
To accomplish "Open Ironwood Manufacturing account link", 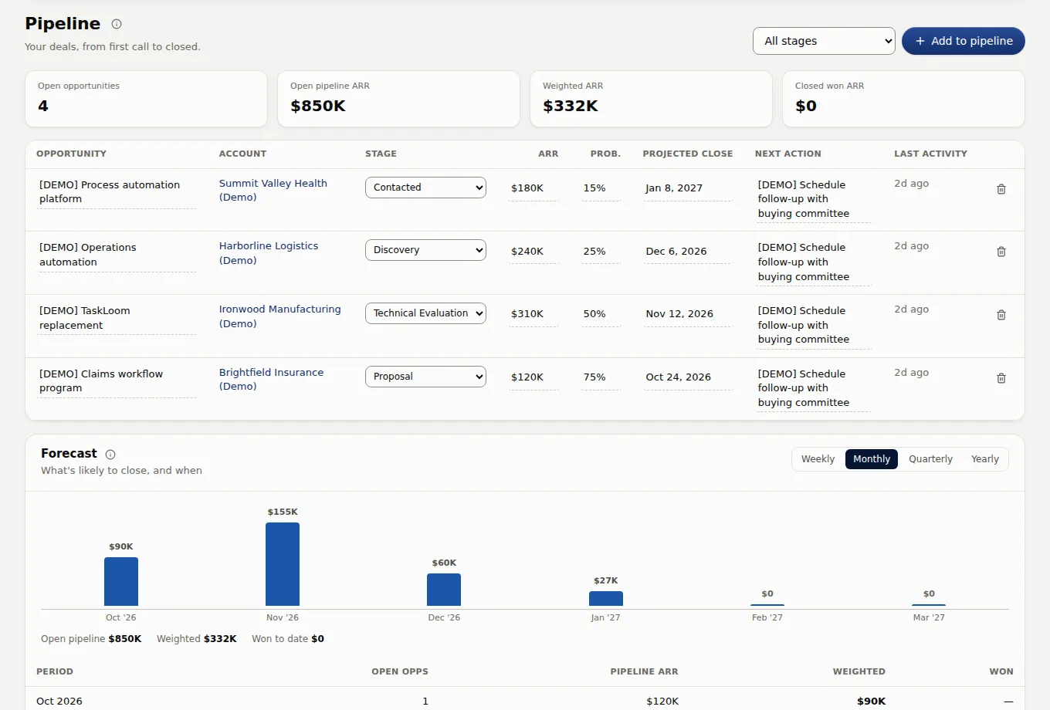I will pyautogui.click(x=280, y=316).
